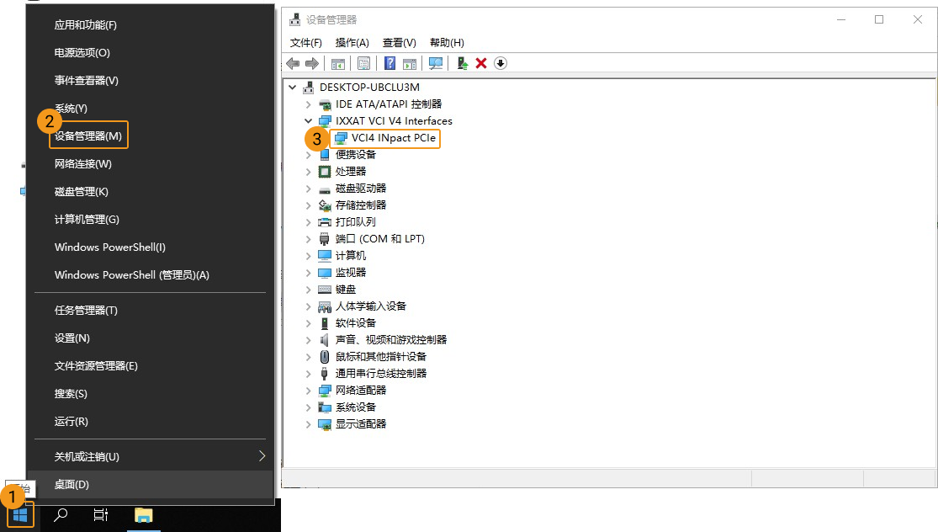The image size is (938, 532).
Task: Open the 查看(V) menu
Action: coord(399,42)
